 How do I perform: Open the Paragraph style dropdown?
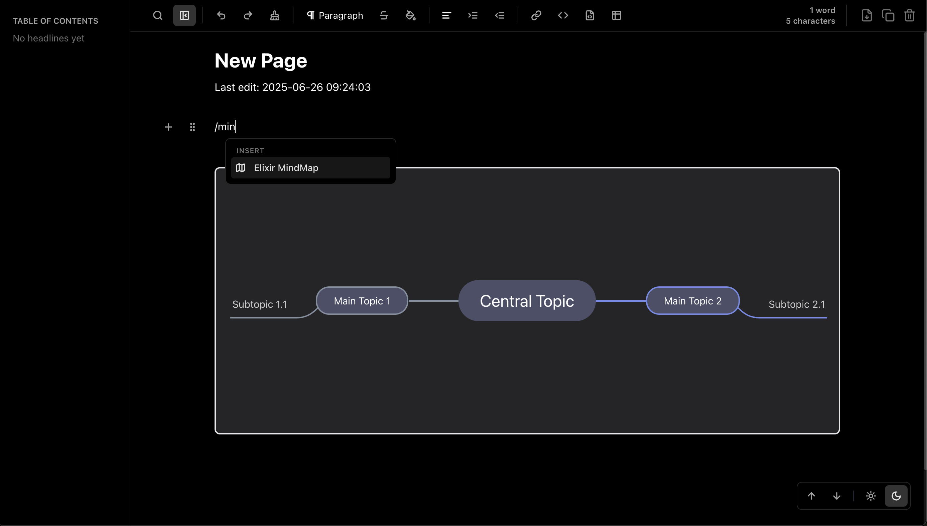pos(335,15)
